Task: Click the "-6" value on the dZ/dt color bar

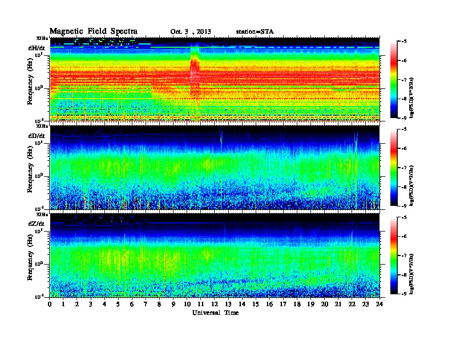Action: 404,237
